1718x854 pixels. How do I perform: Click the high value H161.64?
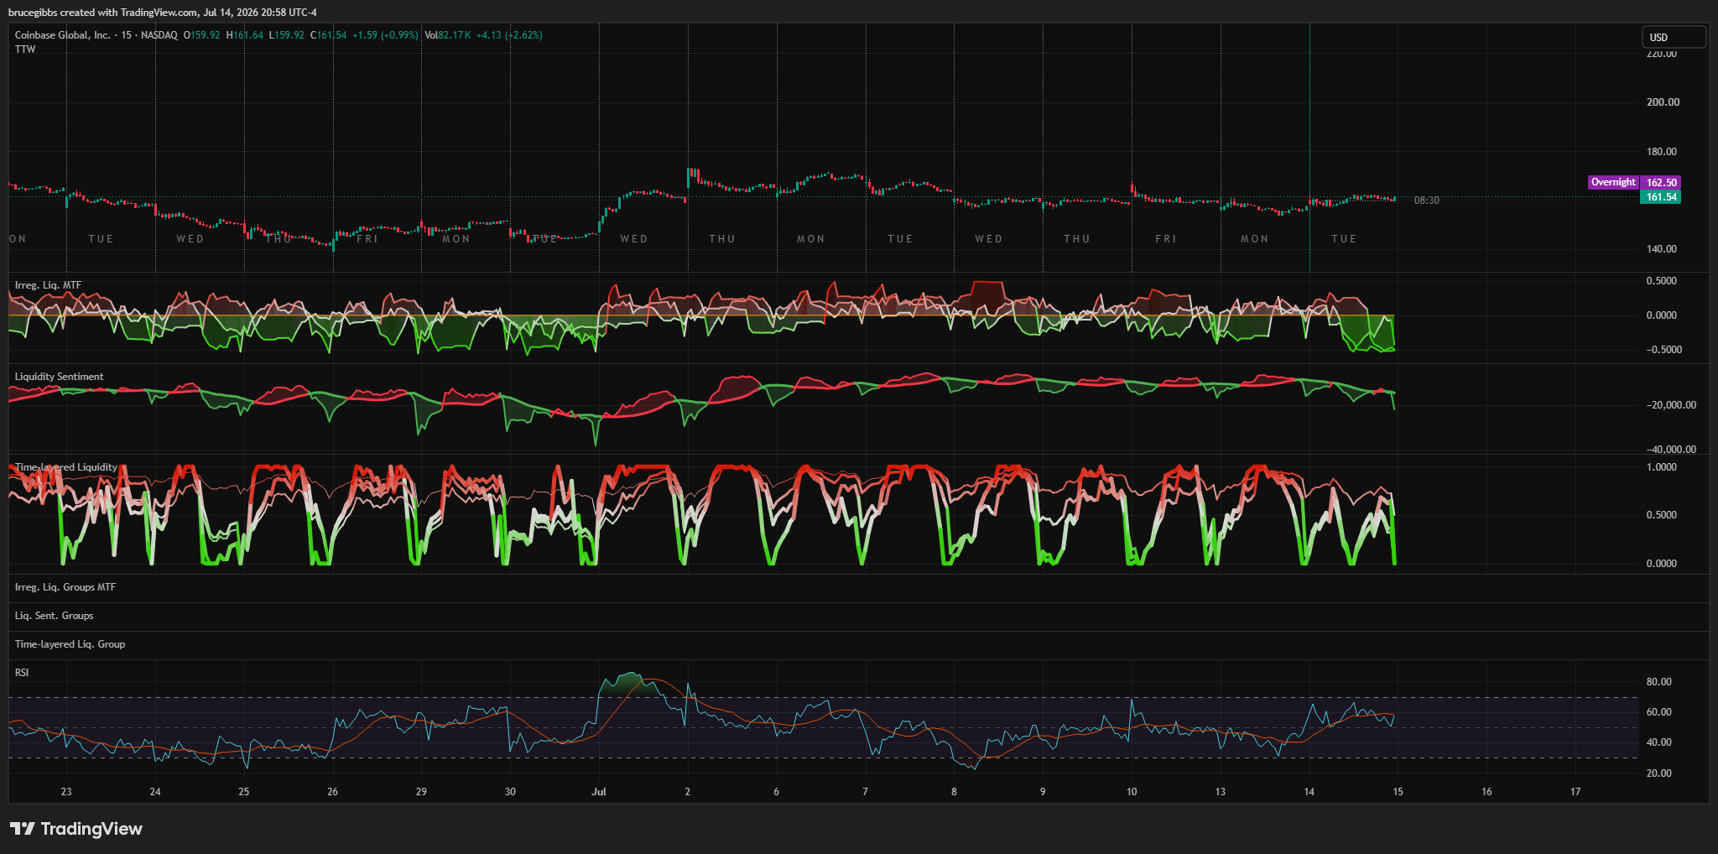pyautogui.click(x=245, y=35)
